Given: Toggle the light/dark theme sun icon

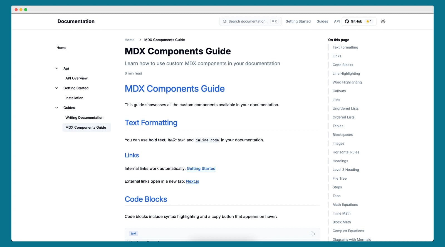Looking at the screenshot, I should point(383,21).
